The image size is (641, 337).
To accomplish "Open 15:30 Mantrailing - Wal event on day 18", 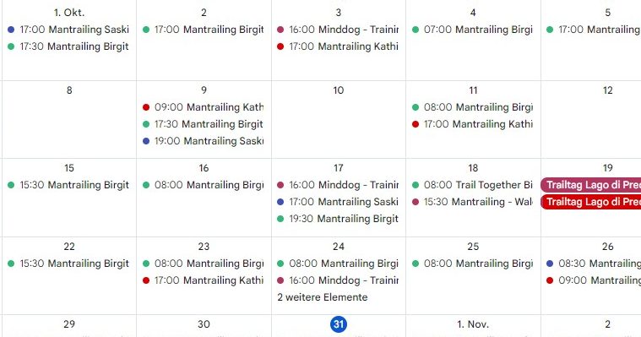I will [x=473, y=202].
